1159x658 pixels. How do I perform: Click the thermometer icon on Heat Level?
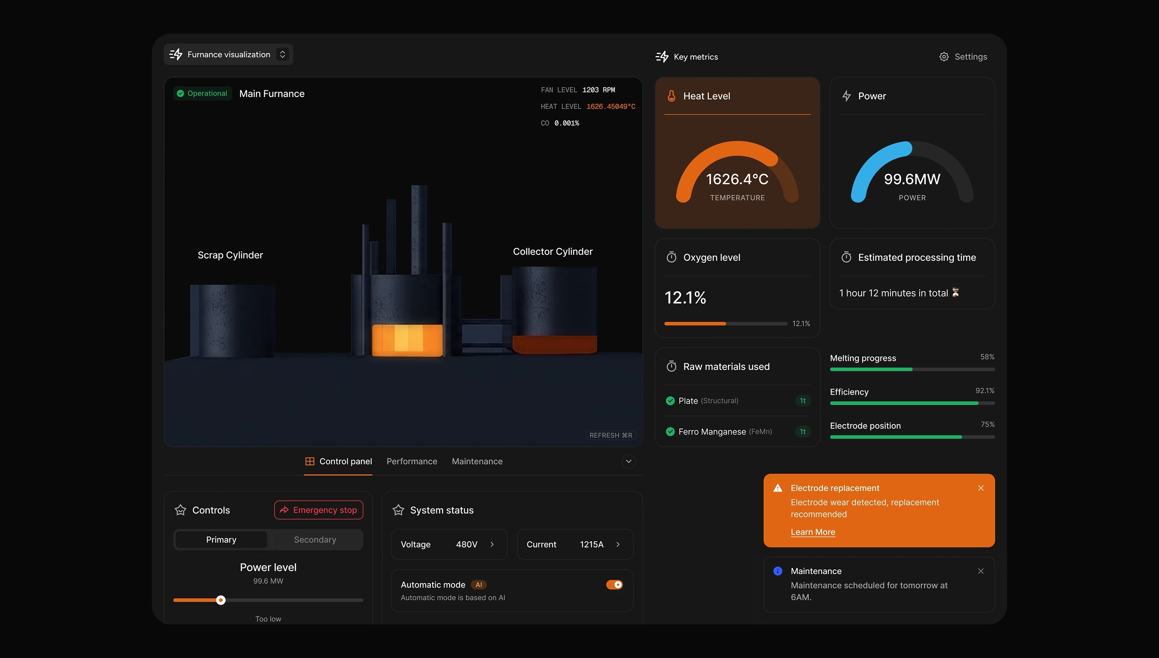pyautogui.click(x=671, y=96)
